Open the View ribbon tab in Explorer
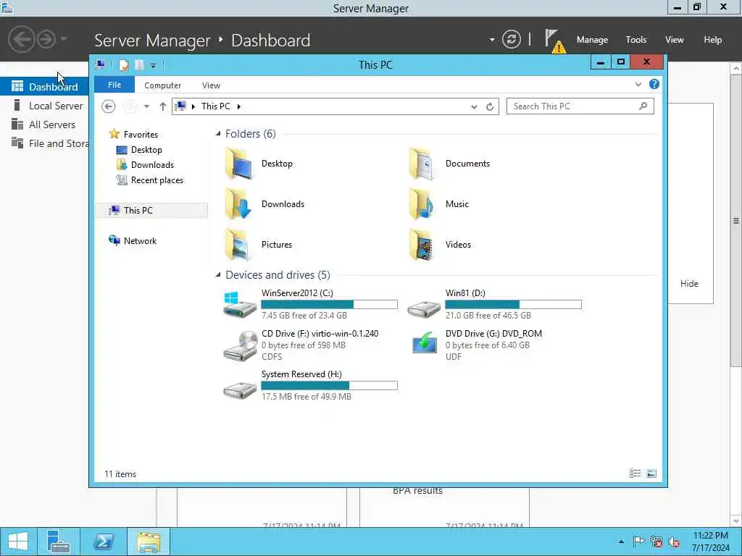Image resolution: width=742 pixels, height=556 pixels. 211,85
